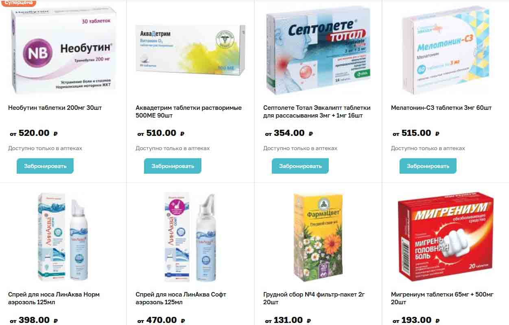Book Септолете Тотал via Забронировать
The height and width of the screenshot is (325, 509).
300,166
